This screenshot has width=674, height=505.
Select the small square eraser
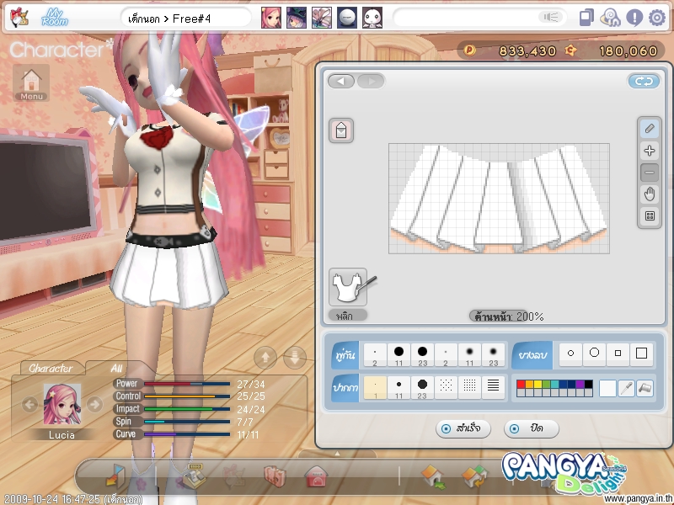point(618,353)
